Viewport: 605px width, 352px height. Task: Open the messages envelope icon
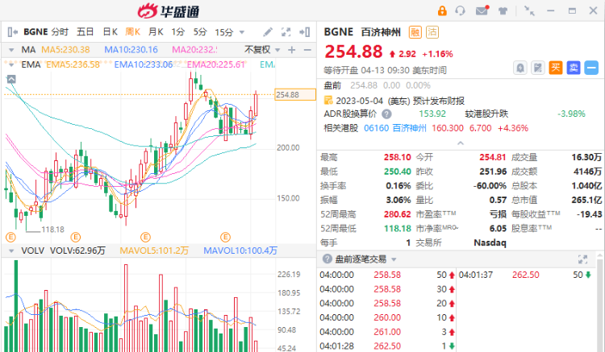click(x=482, y=10)
